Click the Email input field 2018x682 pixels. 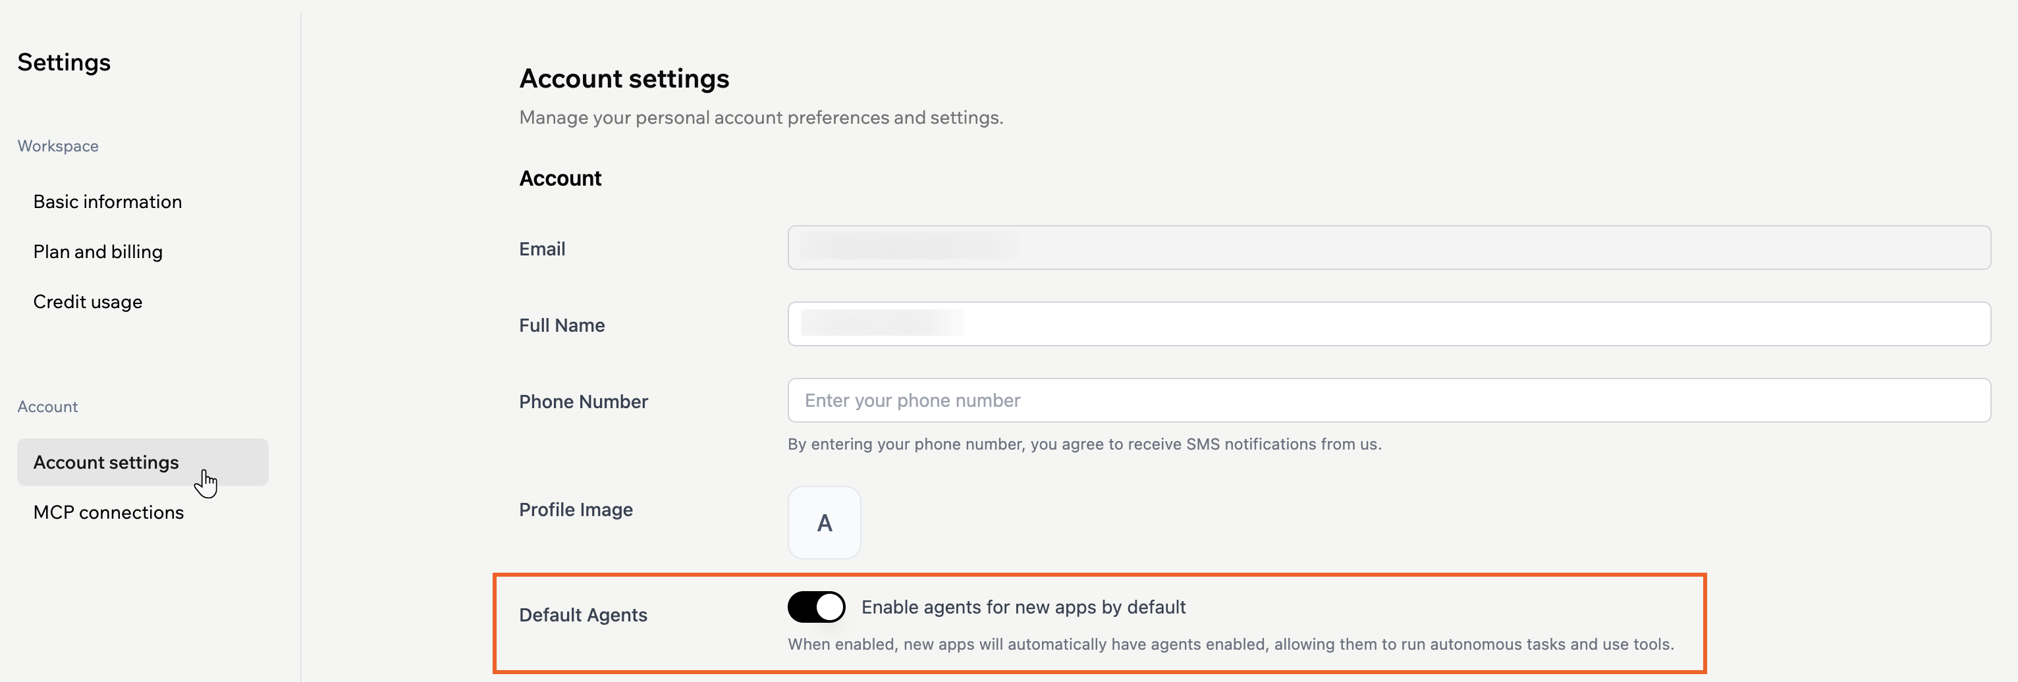pyautogui.click(x=1387, y=248)
